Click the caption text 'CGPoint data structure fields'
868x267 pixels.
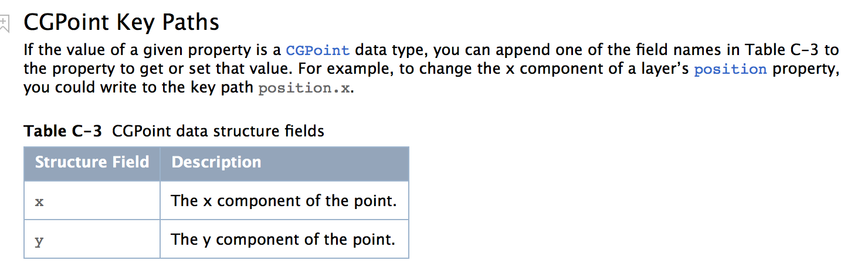(218, 131)
